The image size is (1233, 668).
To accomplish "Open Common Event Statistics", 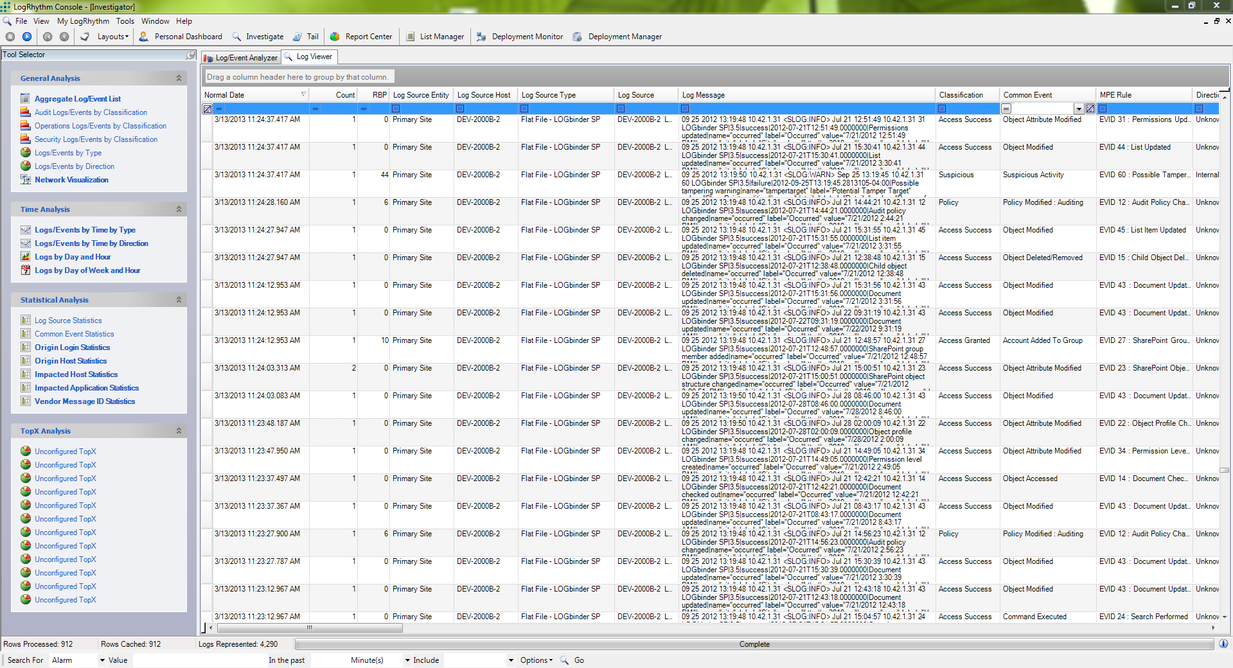I will pyautogui.click(x=74, y=334).
